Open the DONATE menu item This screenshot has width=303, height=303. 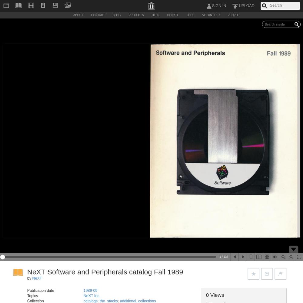(173, 15)
